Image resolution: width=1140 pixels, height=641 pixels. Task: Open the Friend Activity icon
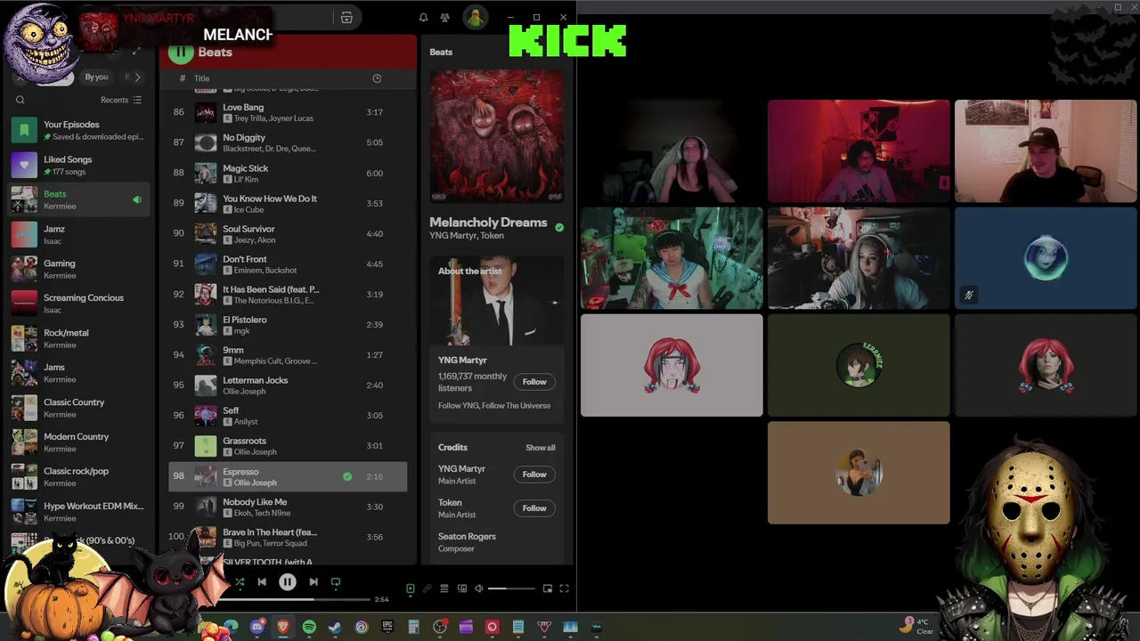pyautogui.click(x=444, y=18)
